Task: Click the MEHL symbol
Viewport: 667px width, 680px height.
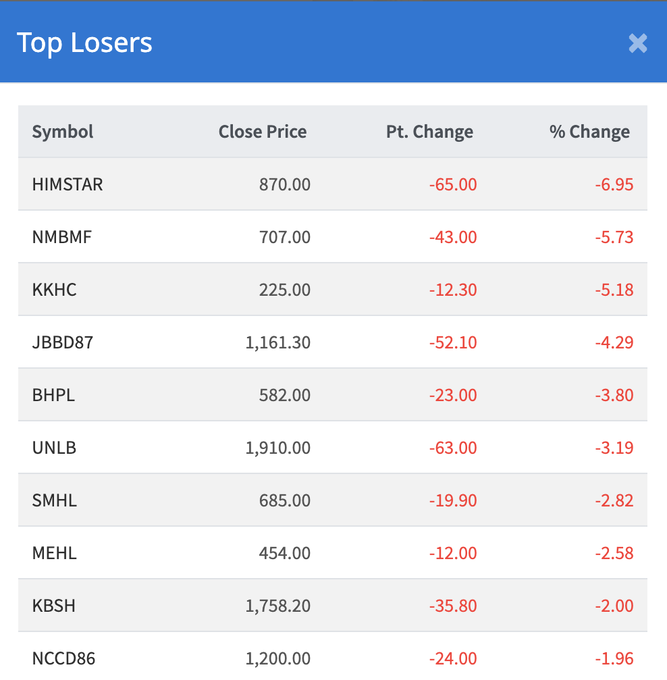Action: tap(55, 553)
